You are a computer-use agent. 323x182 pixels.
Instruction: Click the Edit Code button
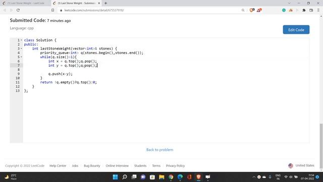[296, 30]
